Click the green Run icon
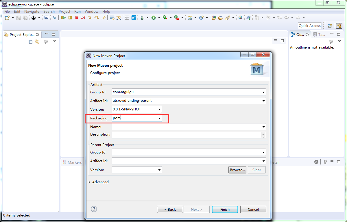 [154, 18]
